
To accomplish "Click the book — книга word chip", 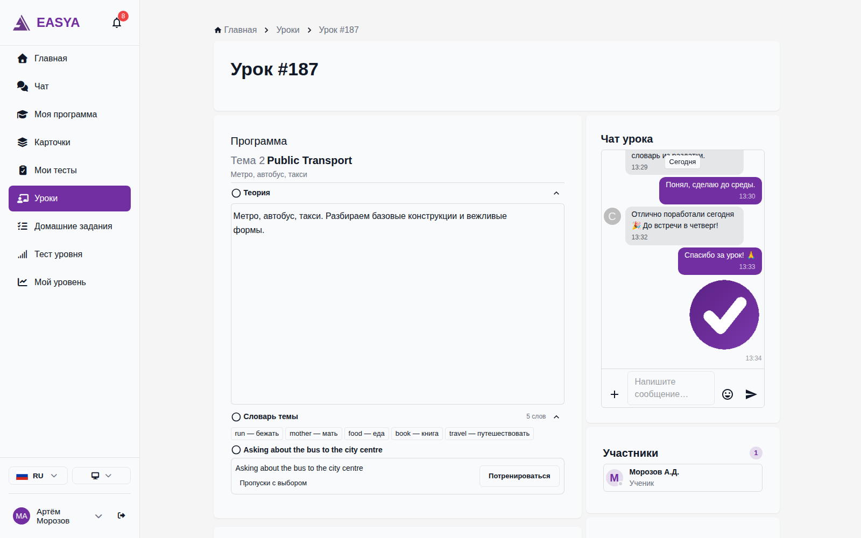I will pos(417,434).
